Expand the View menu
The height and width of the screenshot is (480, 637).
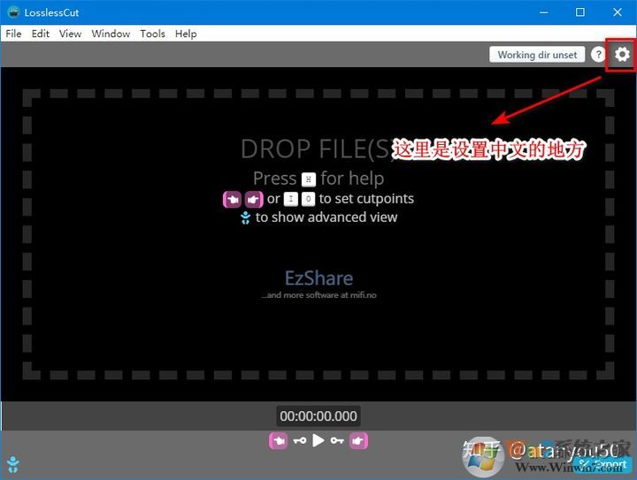pyautogui.click(x=70, y=34)
